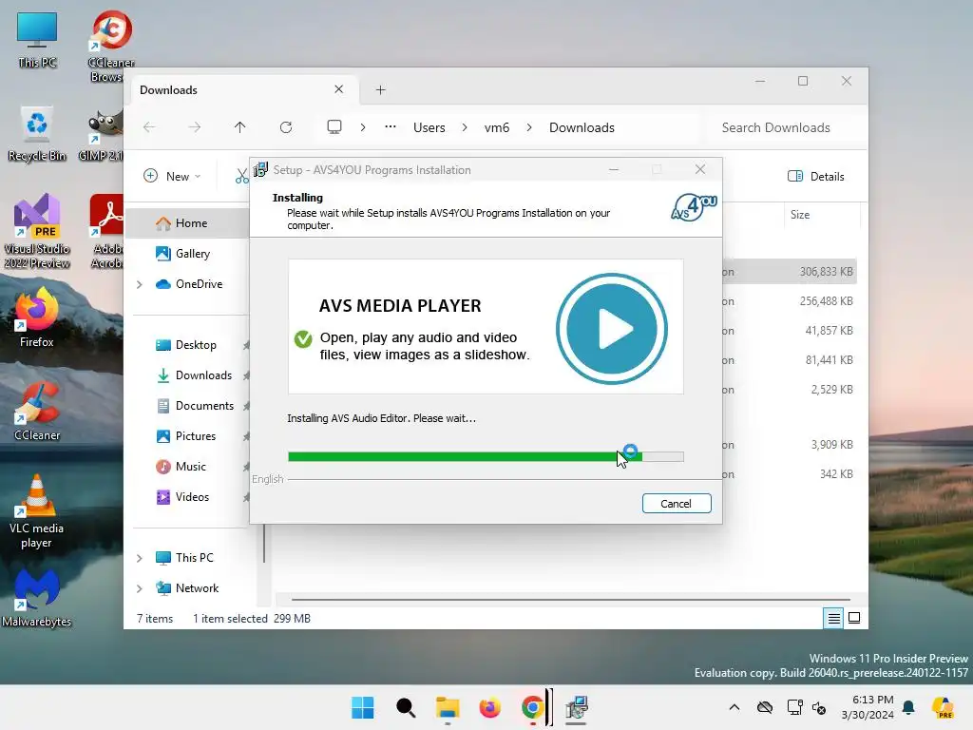Expand chevron after Users in breadcrumb
This screenshot has height=730, width=973.
pyautogui.click(x=465, y=127)
